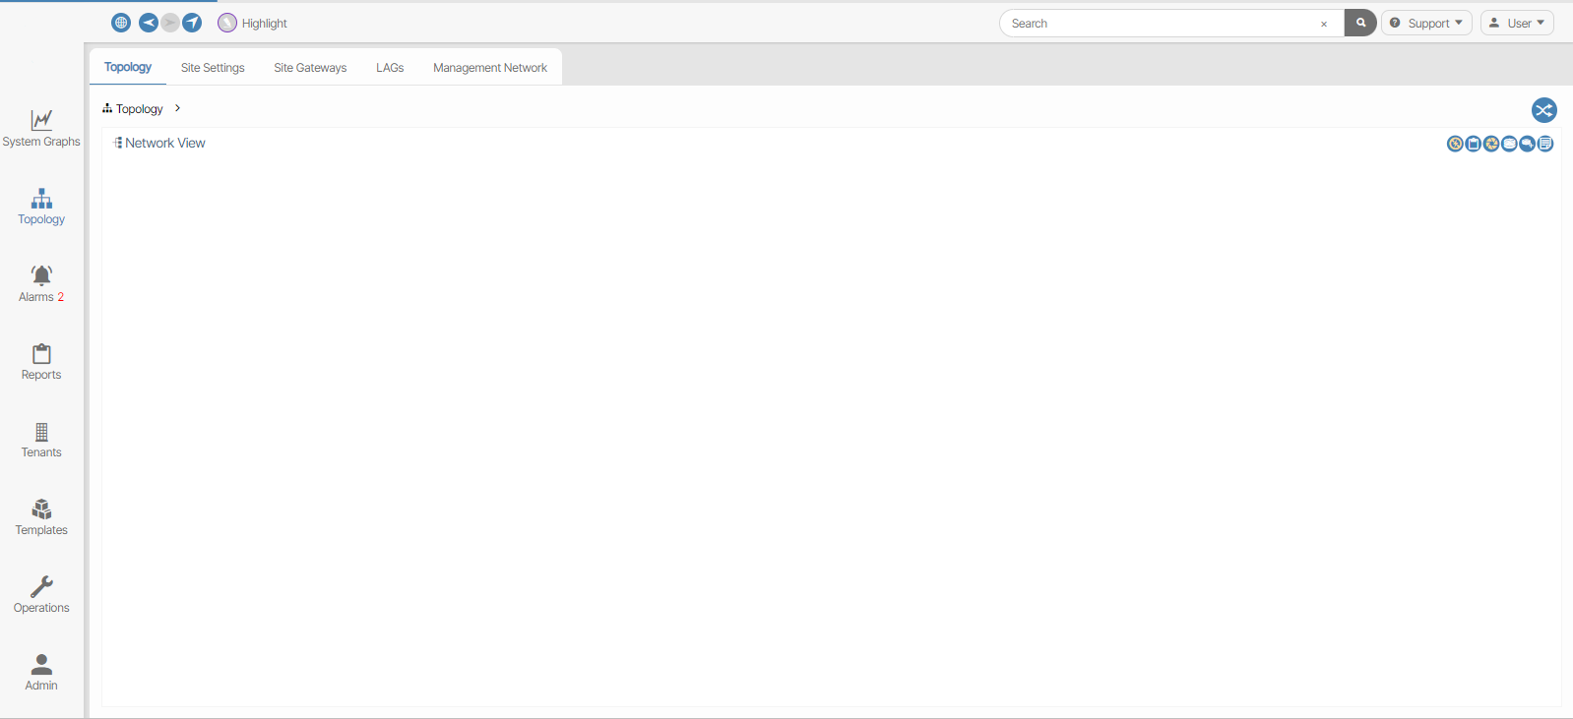Open the LAGs tab
Screen dimensions: 1573x719
(390, 68)
